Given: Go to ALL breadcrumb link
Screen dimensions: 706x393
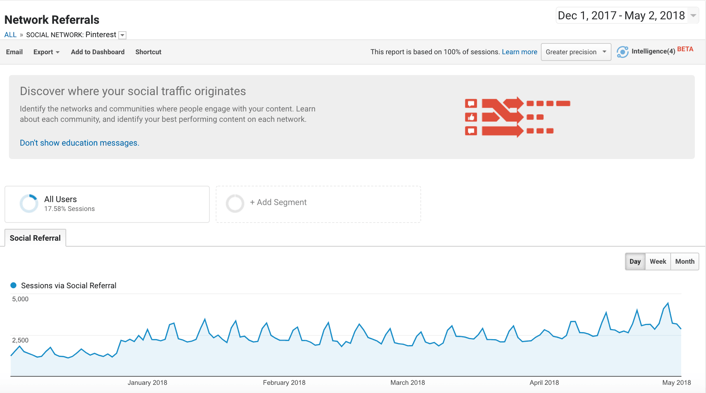Looking at the screenshot, I should pyautogui.click(x=10, y=35).
